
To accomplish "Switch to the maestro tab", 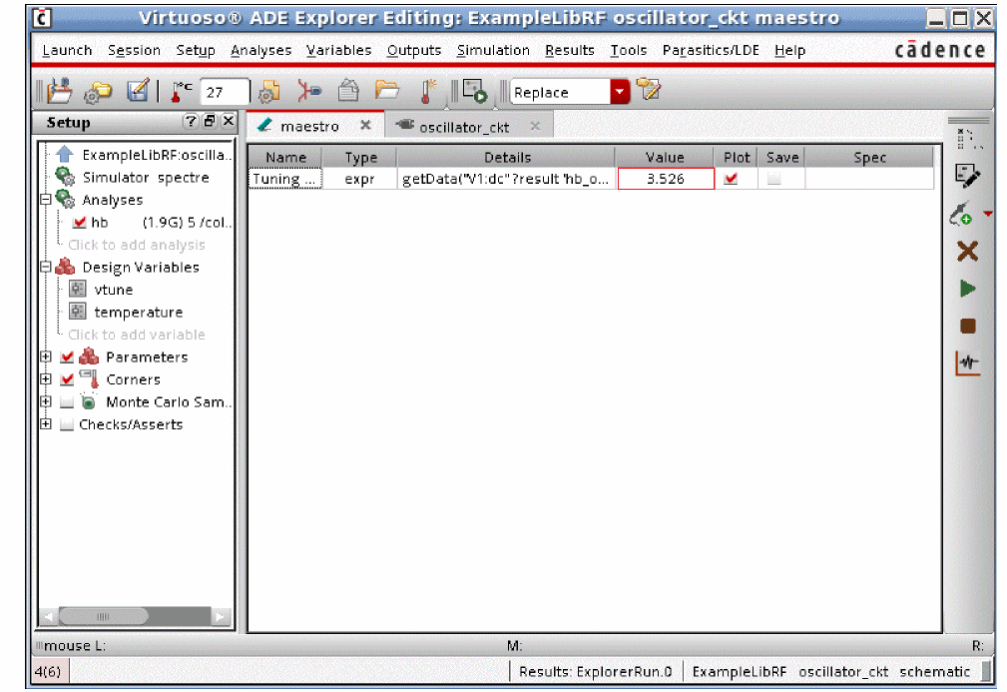I will pos(309,127).
